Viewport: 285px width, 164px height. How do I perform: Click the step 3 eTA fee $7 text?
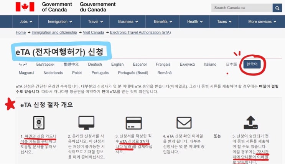click(134, 144)
